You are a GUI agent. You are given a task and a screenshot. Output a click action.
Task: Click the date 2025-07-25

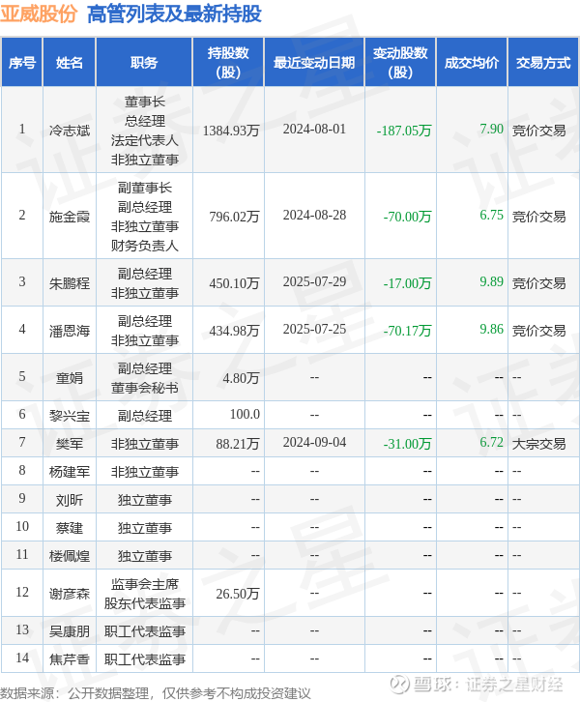(x=314, y=329)
